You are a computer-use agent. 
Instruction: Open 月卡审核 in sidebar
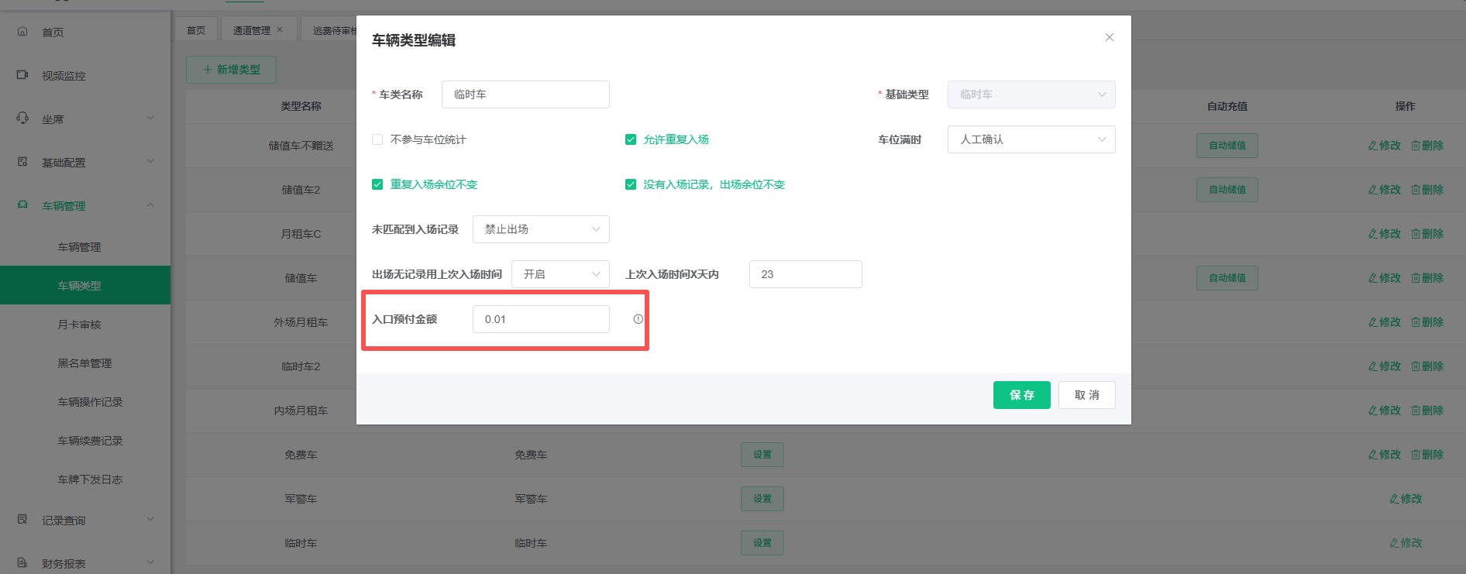[79, 325]
